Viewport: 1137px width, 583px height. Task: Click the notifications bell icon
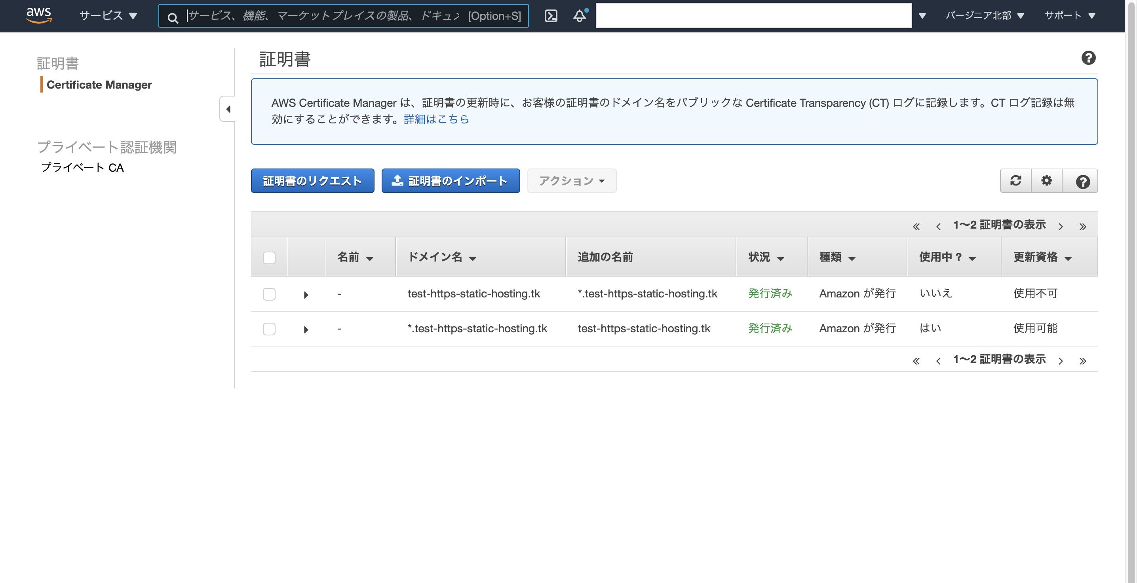(580, 16)
